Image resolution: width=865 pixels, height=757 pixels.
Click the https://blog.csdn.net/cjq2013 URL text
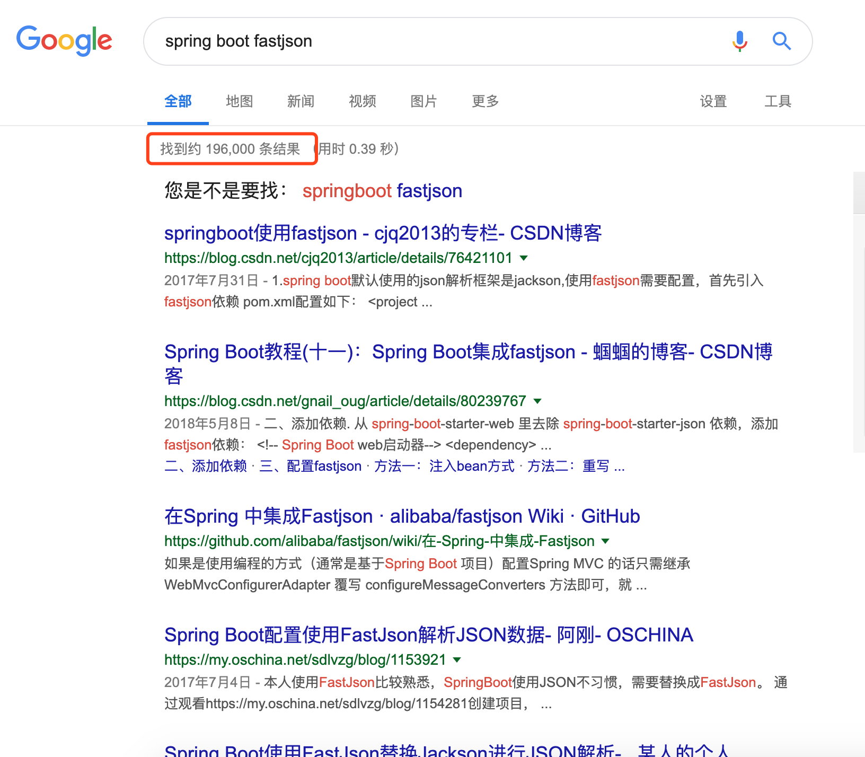(x=338, y=258)
